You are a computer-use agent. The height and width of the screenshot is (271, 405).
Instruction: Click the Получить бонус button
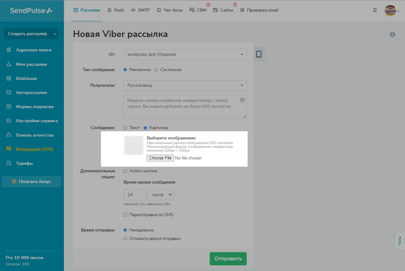click(x=31, y=181)
